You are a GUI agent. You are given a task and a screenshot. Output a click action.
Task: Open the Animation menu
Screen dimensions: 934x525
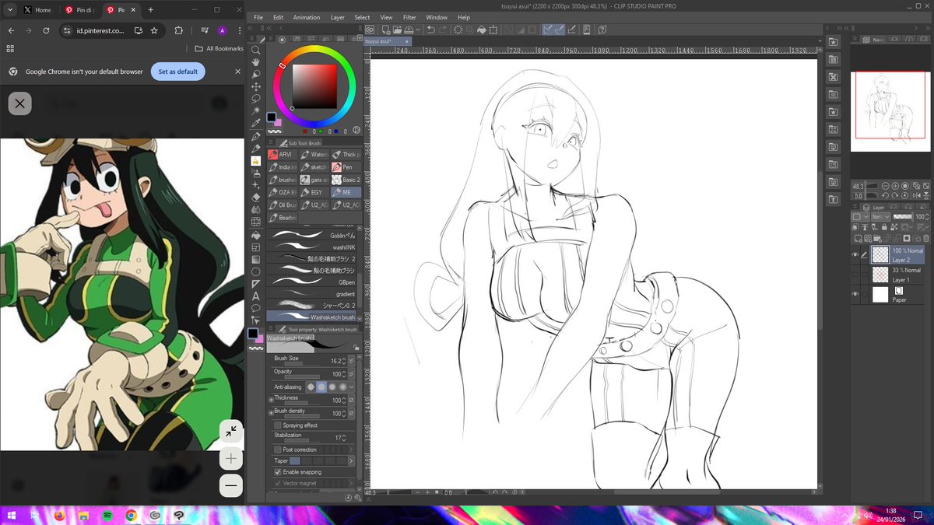[307, 17]
